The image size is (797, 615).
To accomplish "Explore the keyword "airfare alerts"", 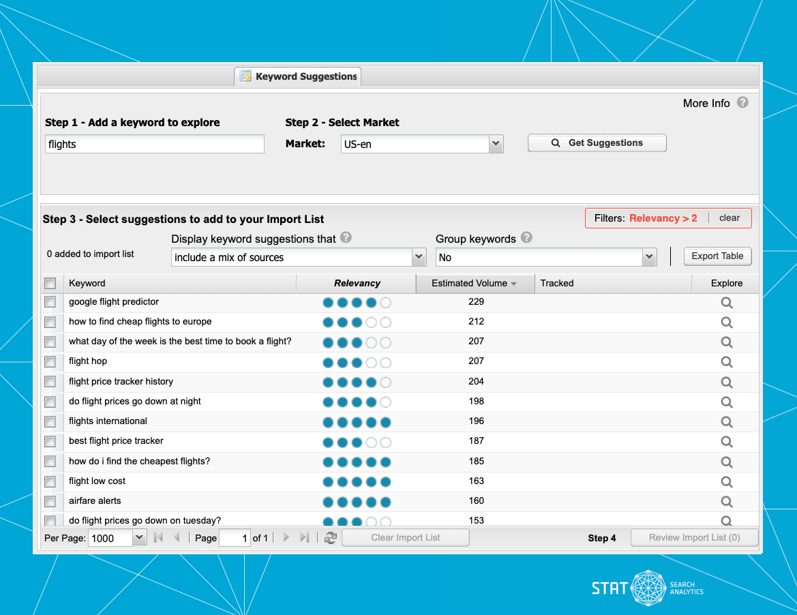I will [x=726, y=501].
